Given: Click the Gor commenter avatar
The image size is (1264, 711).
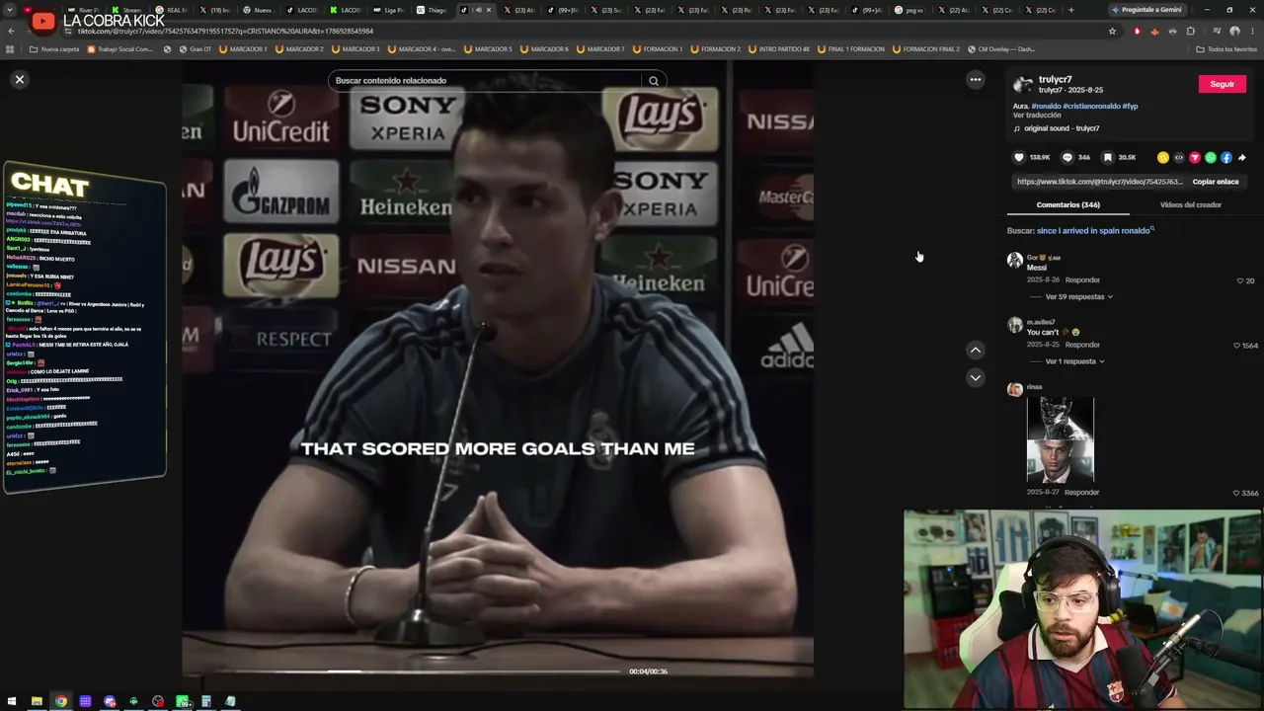Looking at the screenshot, I should point(1014,260).
